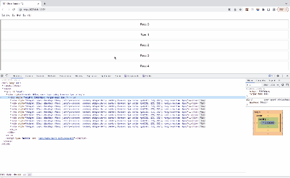Click the first extension icon after star
290x178 pixels.
pos(247,10)
